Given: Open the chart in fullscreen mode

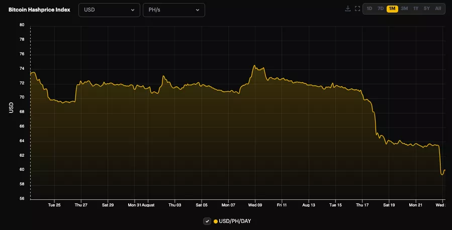Looking at the screenshot, I should [x=357, y=9].
